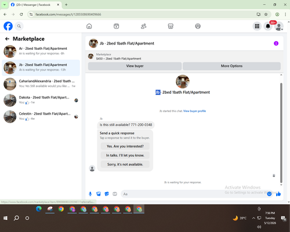Image resolution: width=290 pixels, height=232 pixels.
Task: Go back with the browser back arrow
Action: 5,14
